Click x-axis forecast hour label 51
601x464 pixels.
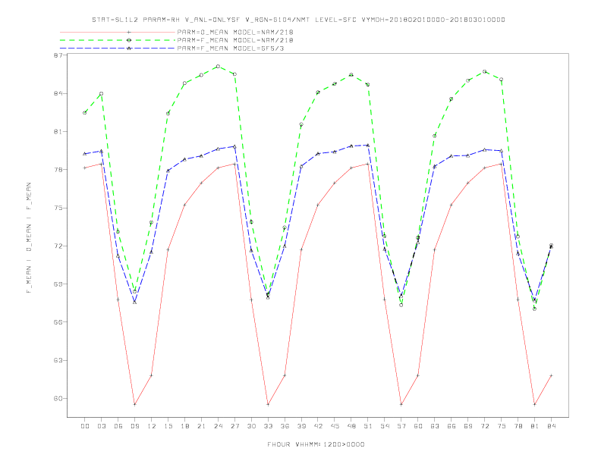[368, 426]
